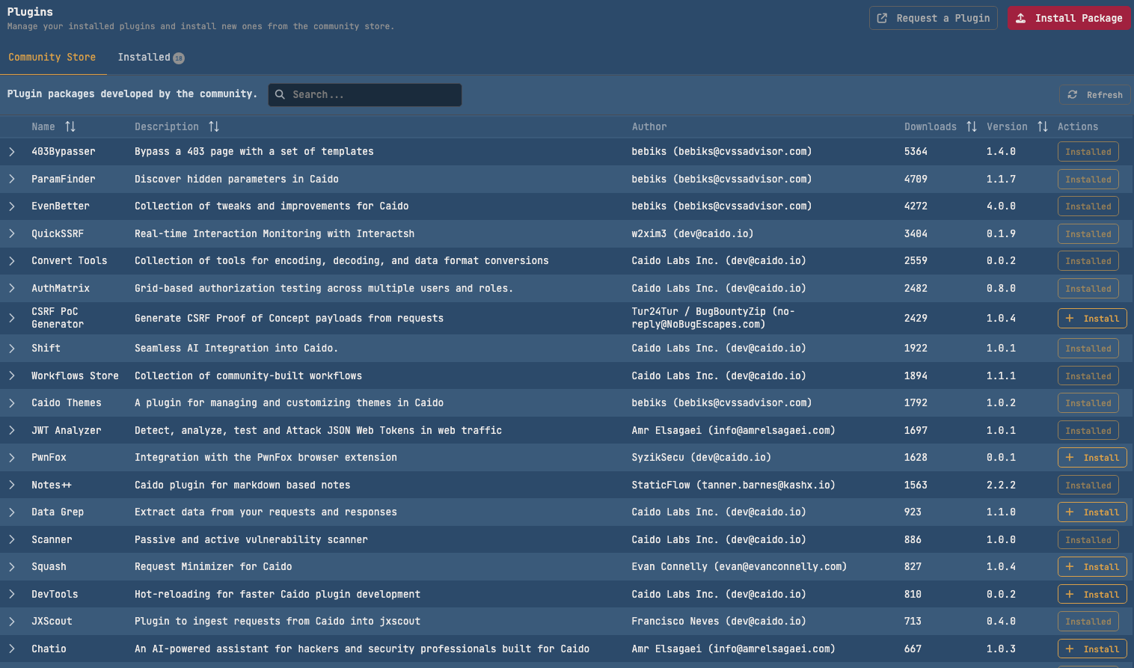This screenshot has height=668, width=1134.
Task: Expand the Shift plugin row
Action: [x=12, y=349]
